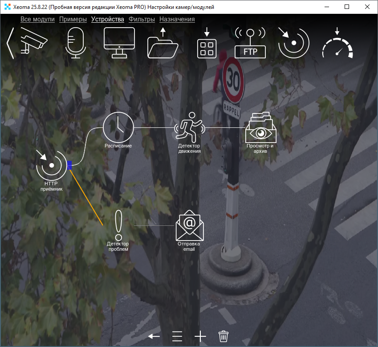
Task: Delete with the trash can icon
Action: (224, 336)
